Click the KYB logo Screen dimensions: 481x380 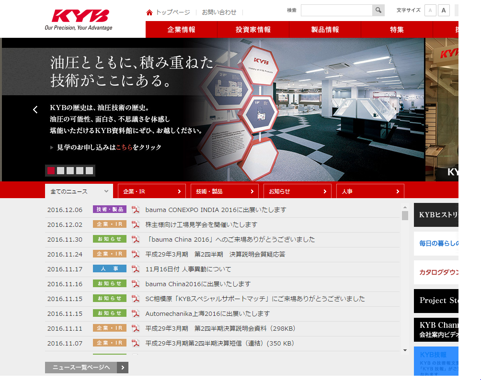coord(80,16)
